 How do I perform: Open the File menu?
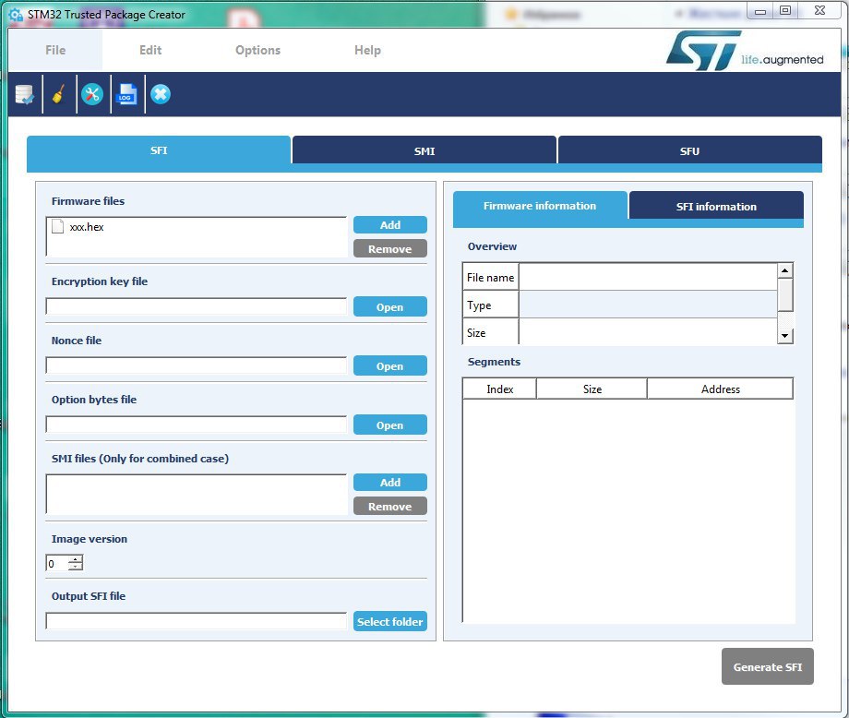click(x=55, y=50)
